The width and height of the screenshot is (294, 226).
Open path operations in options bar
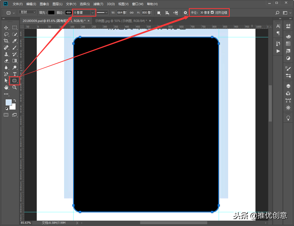coord(159,13)
